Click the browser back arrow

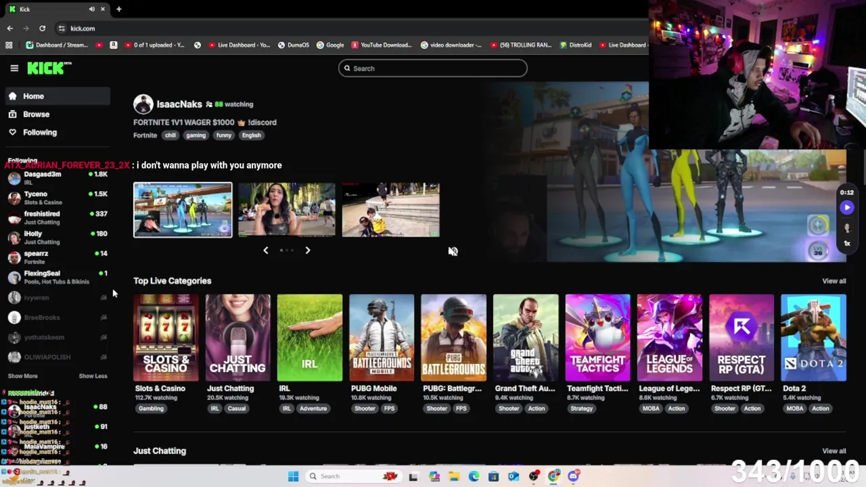tap(9, 28)
